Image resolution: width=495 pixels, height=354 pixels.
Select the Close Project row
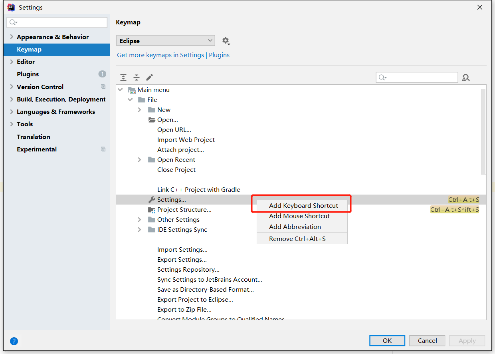point(301,170)
